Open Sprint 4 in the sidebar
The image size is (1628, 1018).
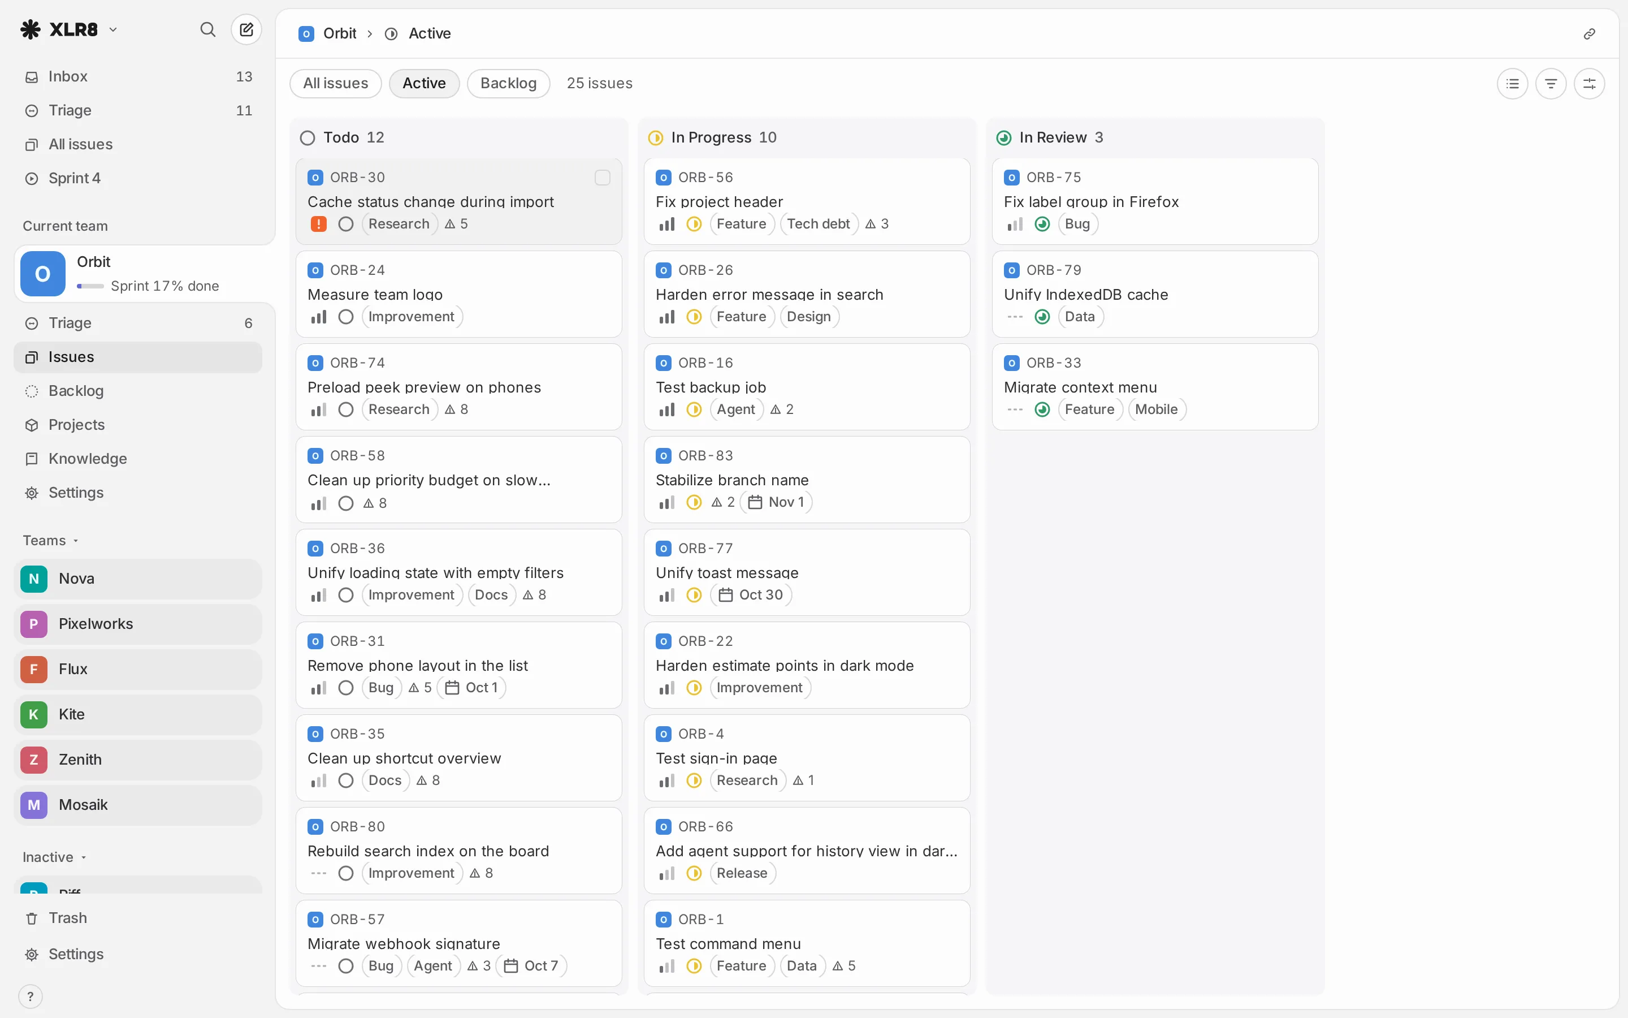[x=138, y=178]
